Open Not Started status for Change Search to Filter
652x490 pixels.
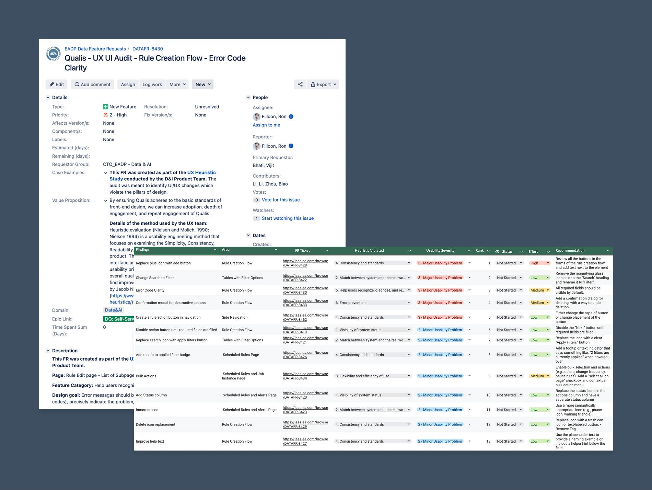(509, 278)
